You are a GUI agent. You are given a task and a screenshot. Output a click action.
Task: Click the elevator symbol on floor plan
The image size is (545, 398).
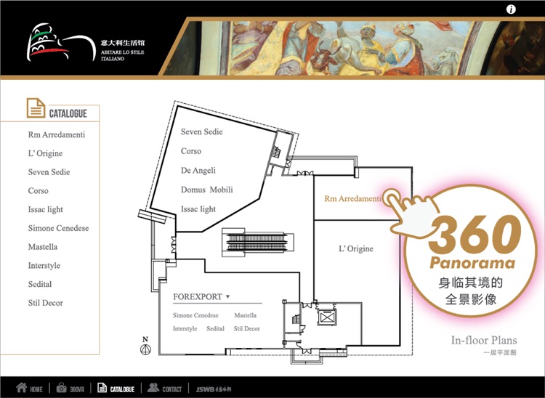[x=326, y=317]
